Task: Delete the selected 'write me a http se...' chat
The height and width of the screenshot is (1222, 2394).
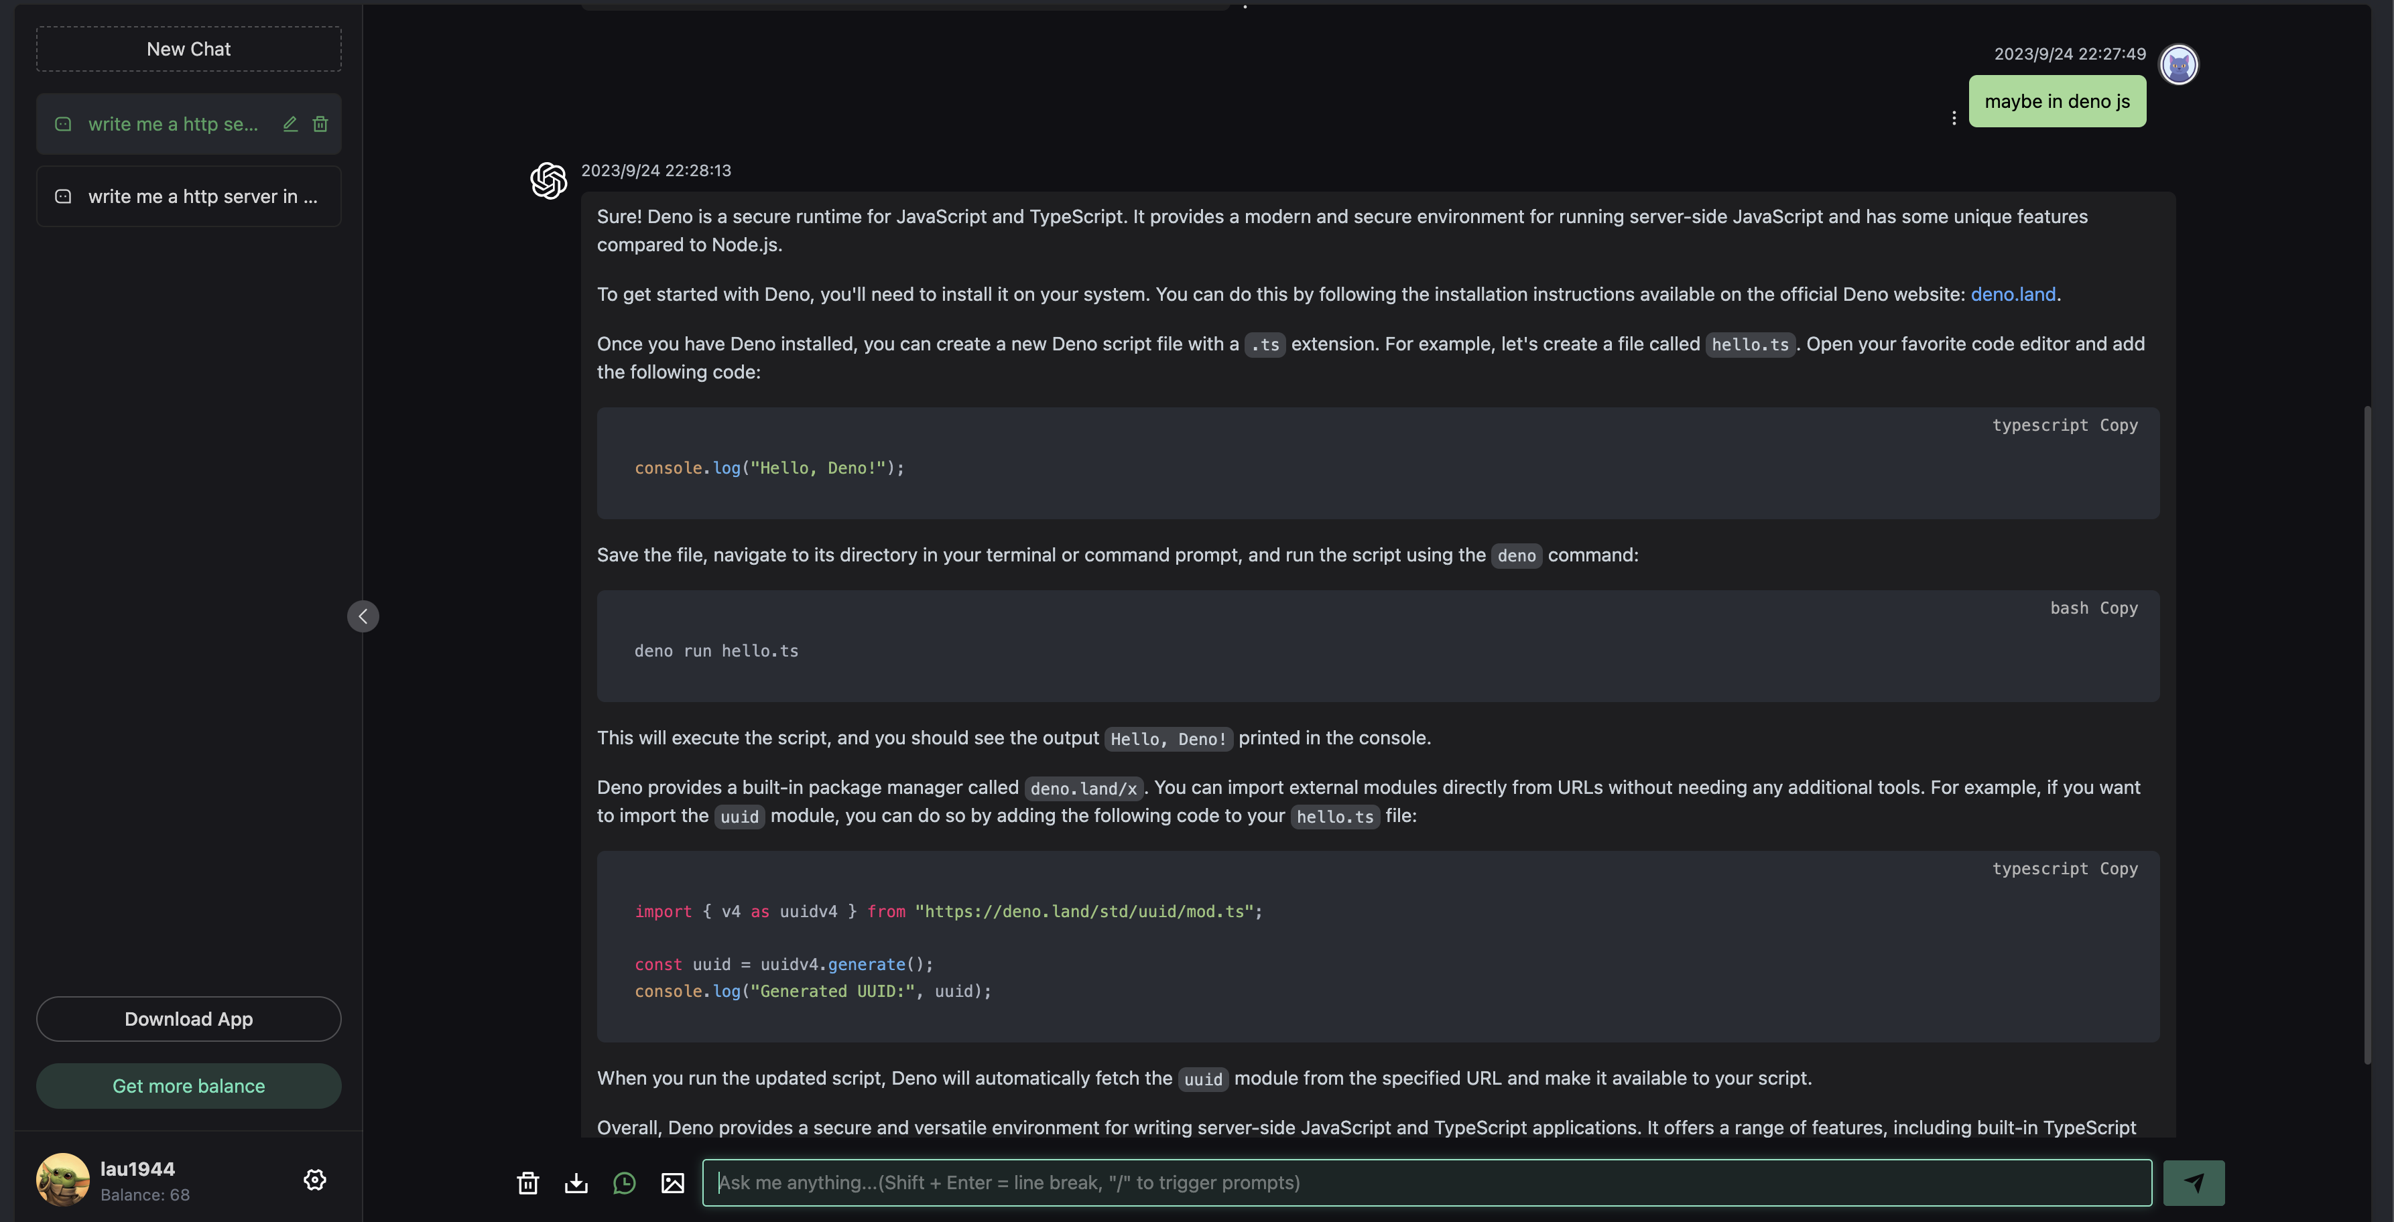Action: coord(320,123)
